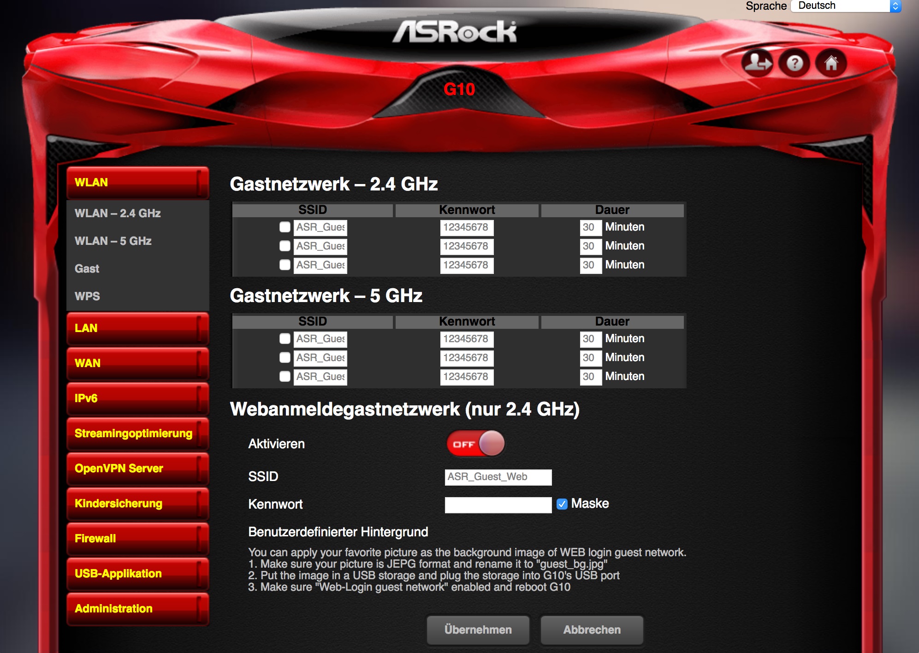
Task: Click heading Gastnetzwerk – 2.4 GHz
Action: point(334,184)
